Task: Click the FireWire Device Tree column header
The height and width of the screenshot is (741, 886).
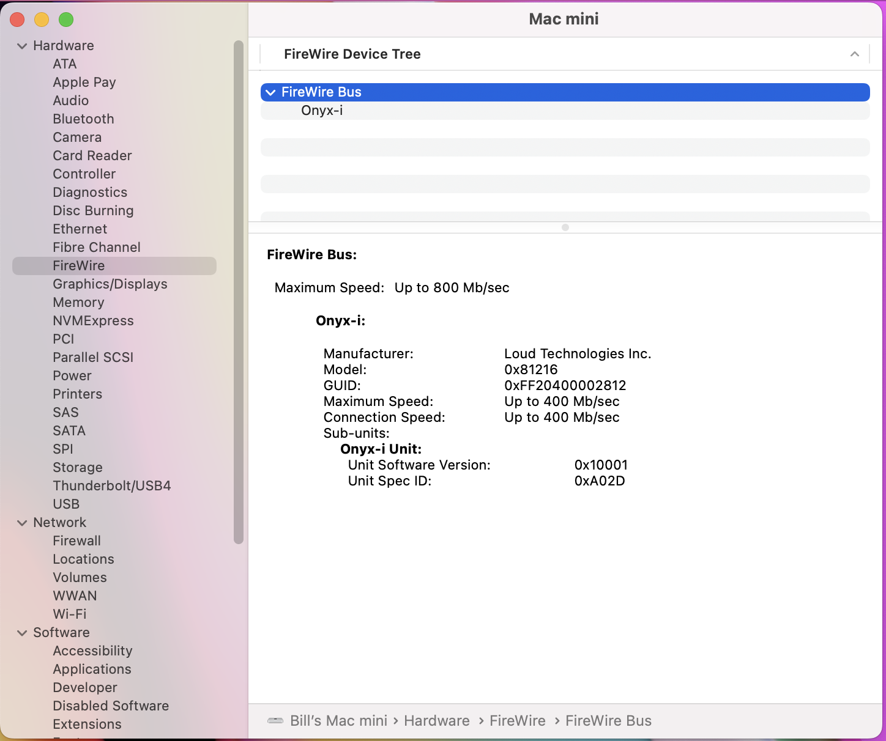Action: (352, 54)
